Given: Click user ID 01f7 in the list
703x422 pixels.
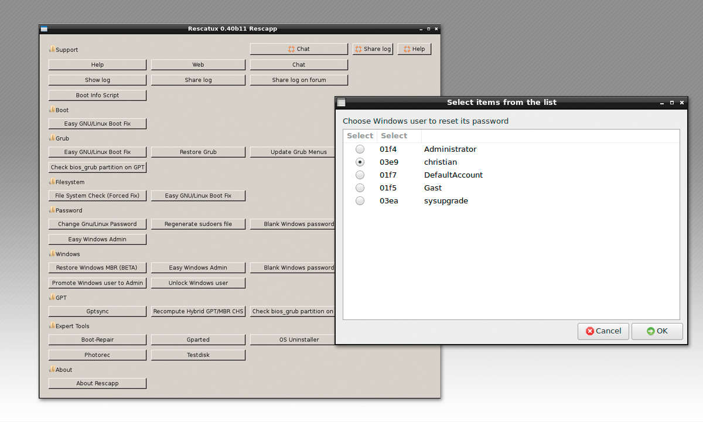Looking at the screenshot, I should click(x=388, y=175).
